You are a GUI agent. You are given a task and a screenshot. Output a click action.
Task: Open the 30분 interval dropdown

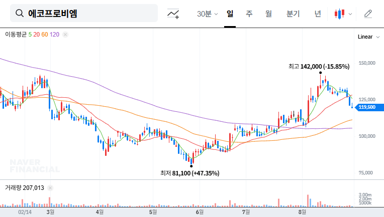207,14
